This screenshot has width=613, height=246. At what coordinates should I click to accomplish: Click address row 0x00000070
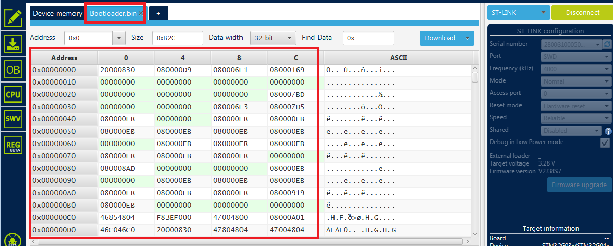[x=65, y=156]
